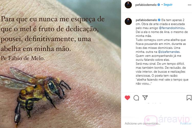Screen dimensions: 192x128
Task: Click the areavip watermark logo
Action: tap(167, 119)
